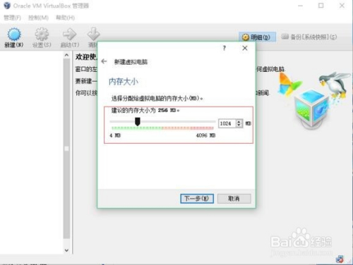Maximize the VirtualBox manager window
The image size is (353, 265).
321,6
